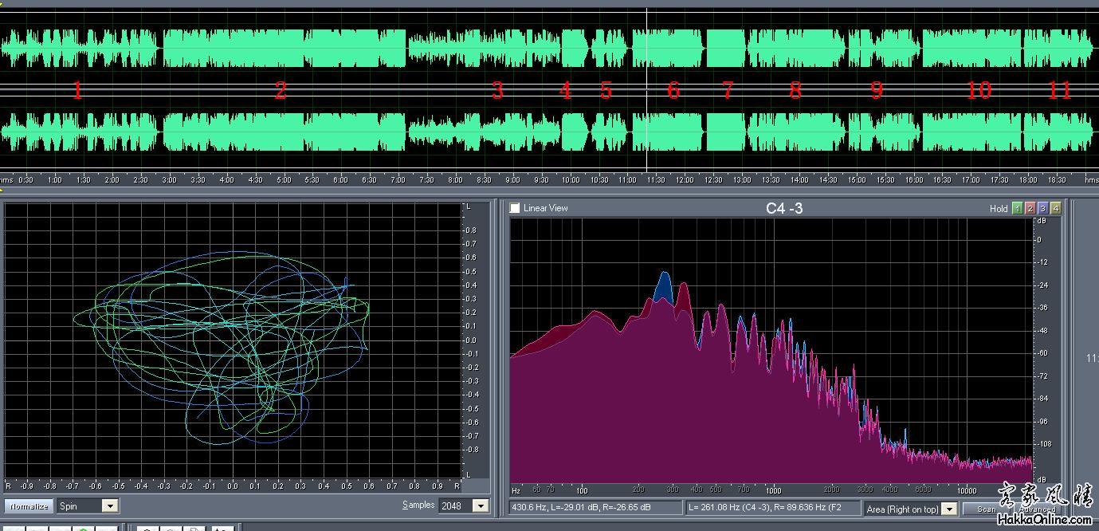Click the 12:00 mark on time ruler

point(685,179)
